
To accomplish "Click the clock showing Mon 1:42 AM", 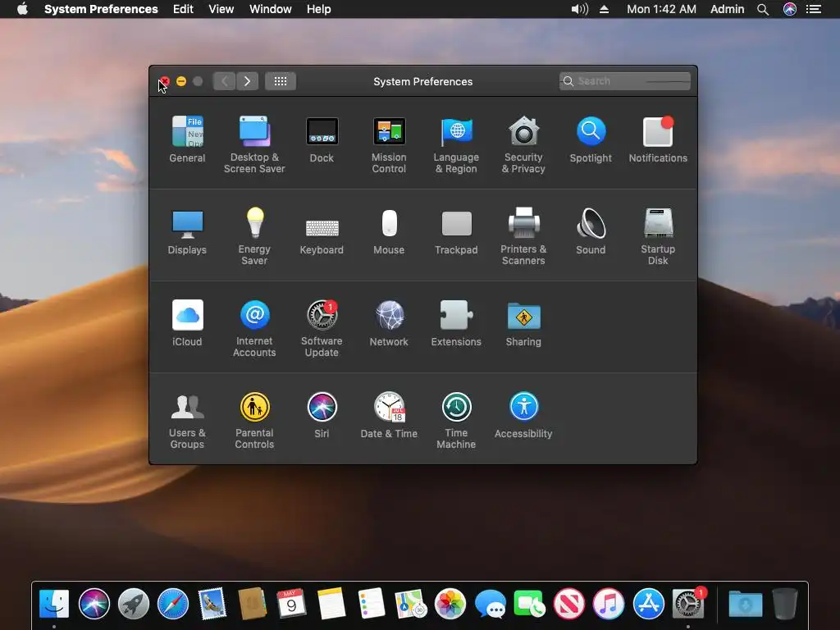I will click(x=662, y=9).
